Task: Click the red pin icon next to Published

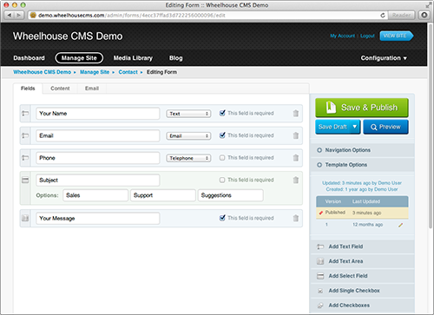Action: [320, 213]
